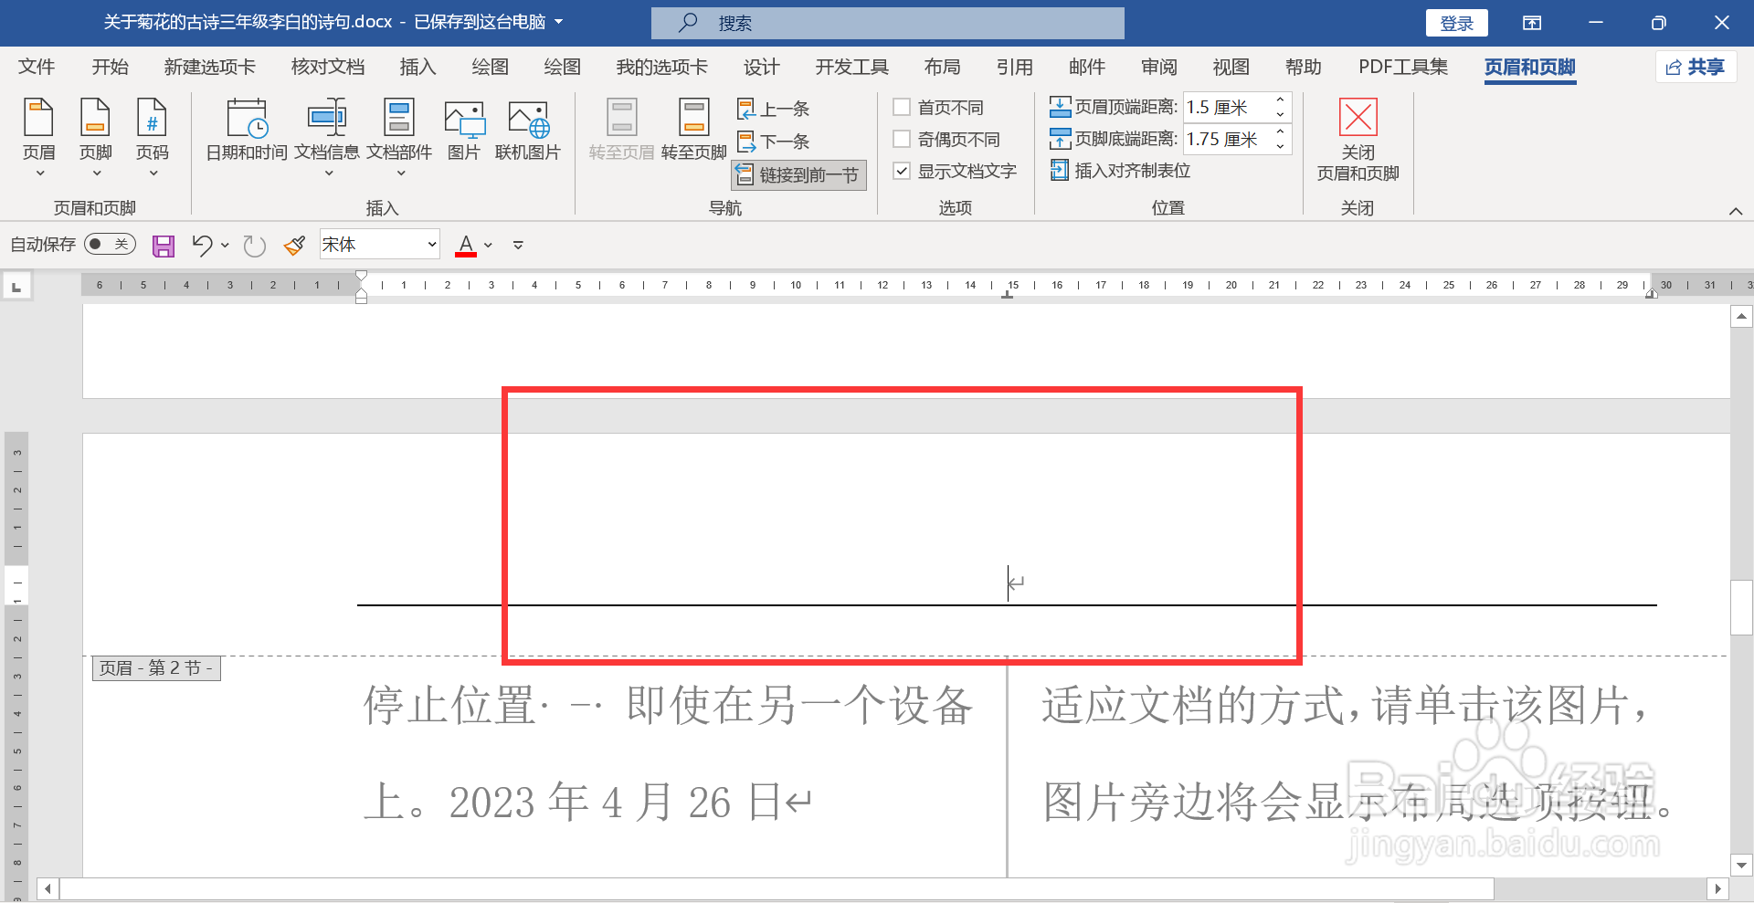This screenshot has height=903, width=1754.
Task: Switch to the 核对文档 tab
Action: (x=327, y=67)
